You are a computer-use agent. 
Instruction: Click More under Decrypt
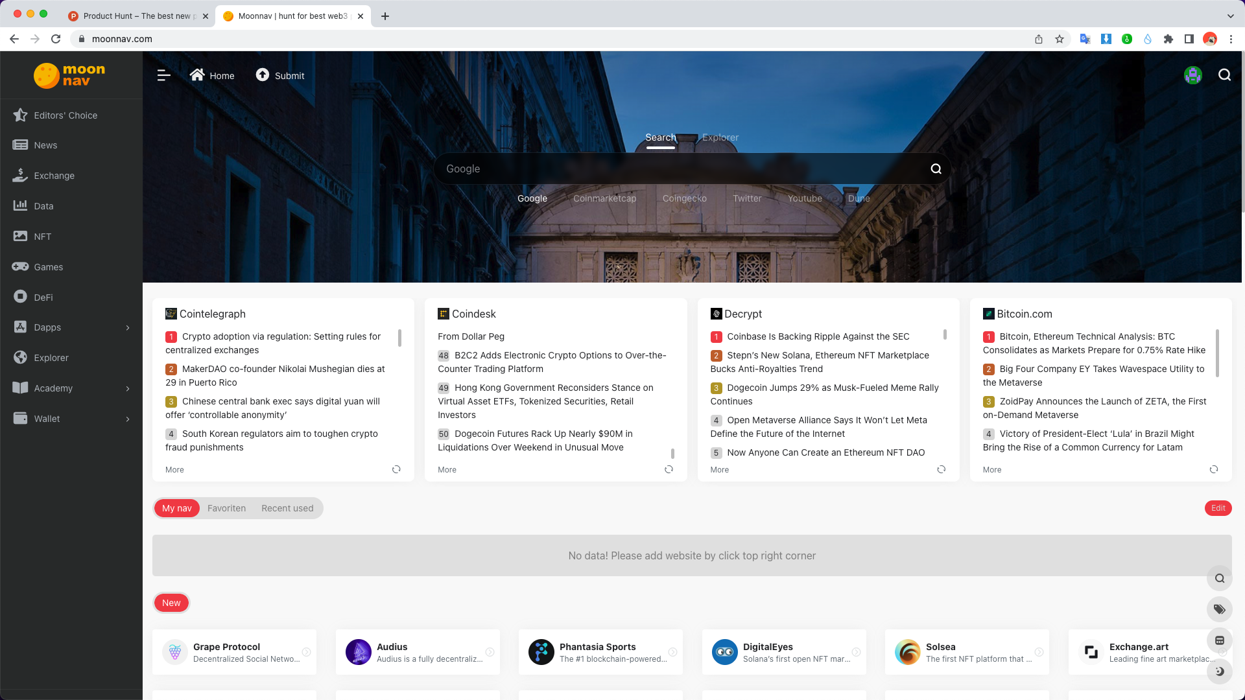tap(719, 470)
